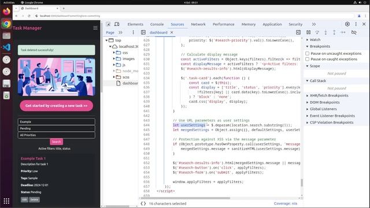Viewport: 370px width, 208px height.
Task: Open a new Chrome tab
Action: (64, 8)
